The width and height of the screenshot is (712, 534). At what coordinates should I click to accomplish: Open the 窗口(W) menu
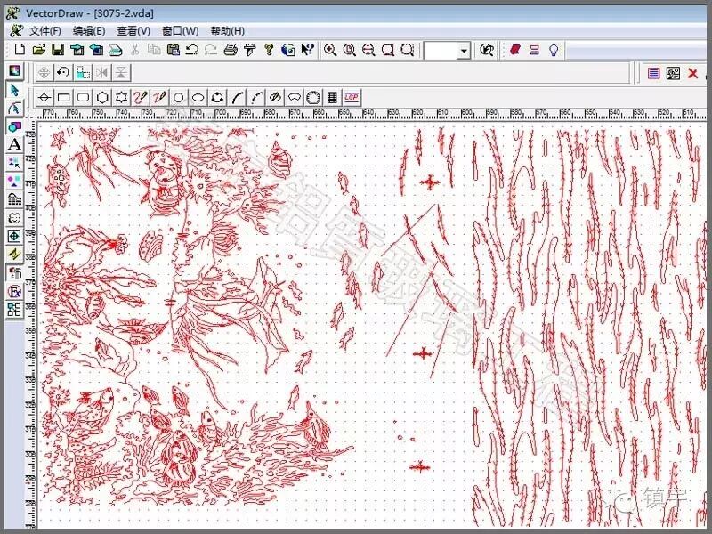coord(181,31)
